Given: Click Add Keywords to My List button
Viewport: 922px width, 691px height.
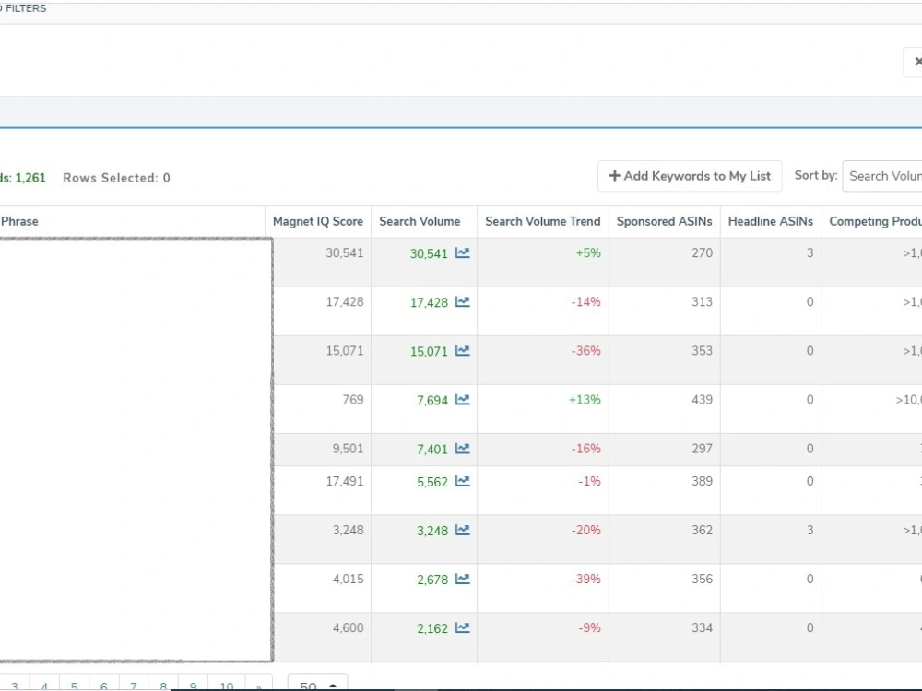Looking at the screenshot, I should click(x=690, y=176).
